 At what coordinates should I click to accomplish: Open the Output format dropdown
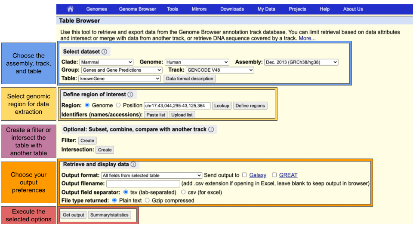point(151,175)
